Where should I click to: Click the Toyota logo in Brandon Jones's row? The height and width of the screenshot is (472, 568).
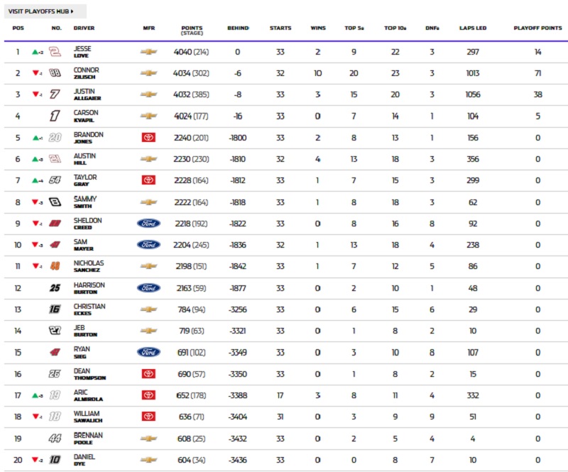(x=148, y=138)
